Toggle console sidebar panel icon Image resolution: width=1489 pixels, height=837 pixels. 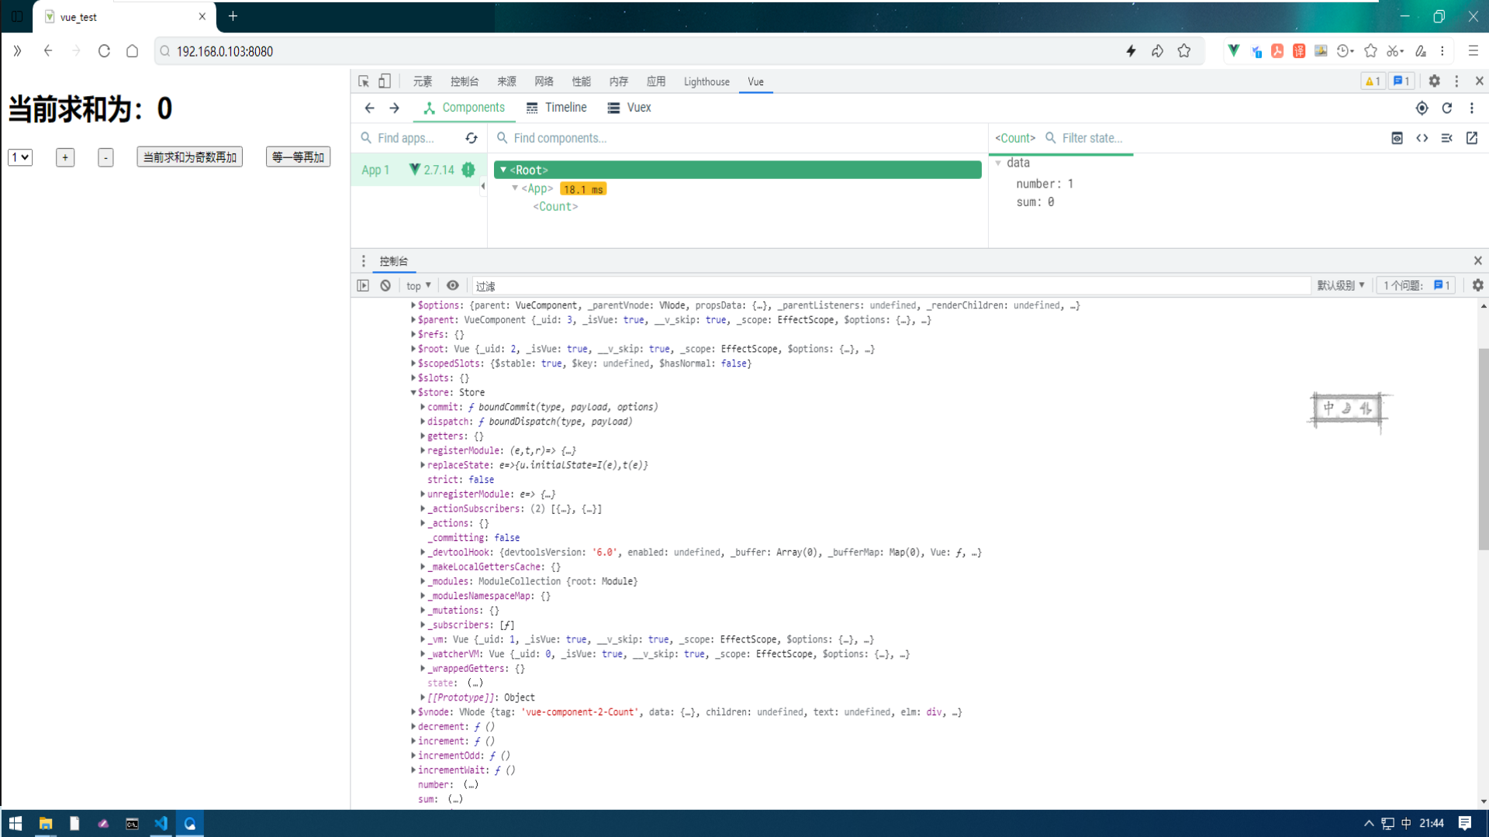[x=363, y=285]
